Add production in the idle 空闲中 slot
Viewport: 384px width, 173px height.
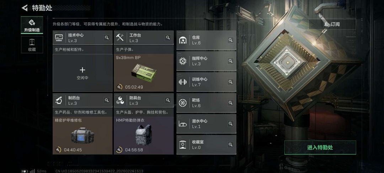[x=82, y=73]
